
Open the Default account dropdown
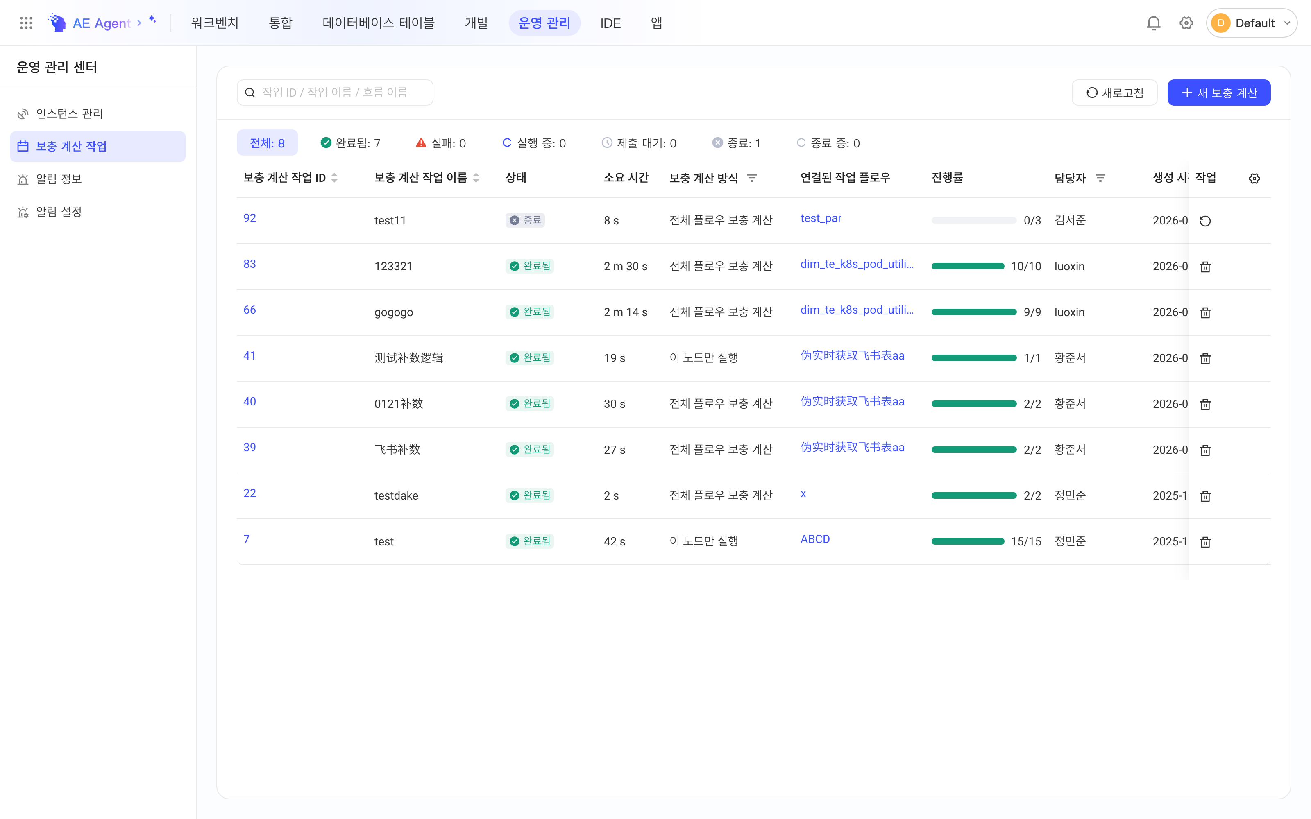(1251, 23)
